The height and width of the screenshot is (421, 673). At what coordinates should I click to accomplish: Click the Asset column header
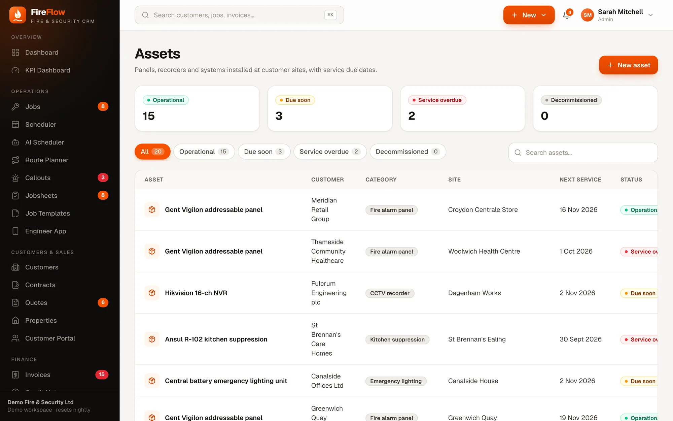click(x=154, y=180)
